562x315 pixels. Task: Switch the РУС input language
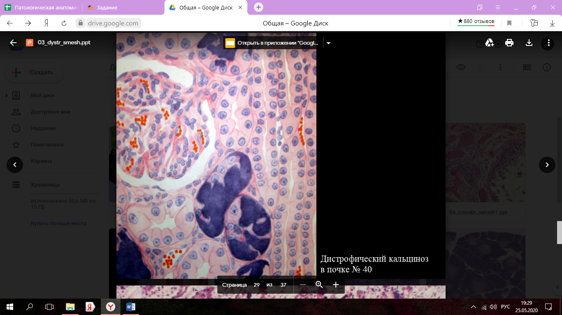[506, 307]
